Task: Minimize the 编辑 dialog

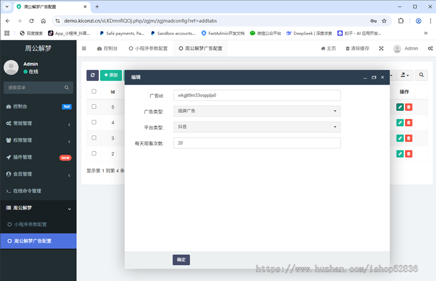Action: pyautogui.click(x=365, y=77)
